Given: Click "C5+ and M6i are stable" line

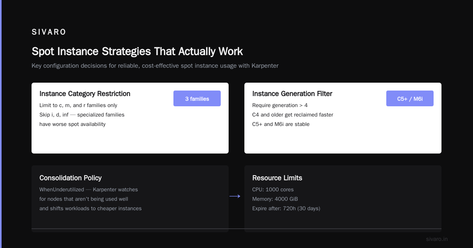Looking at the screenshot, I should pyautogui.click(x=281, y=124).
